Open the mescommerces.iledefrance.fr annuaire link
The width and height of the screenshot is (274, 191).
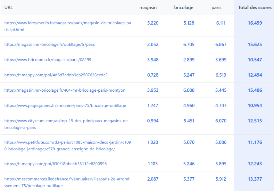[67, 182]
